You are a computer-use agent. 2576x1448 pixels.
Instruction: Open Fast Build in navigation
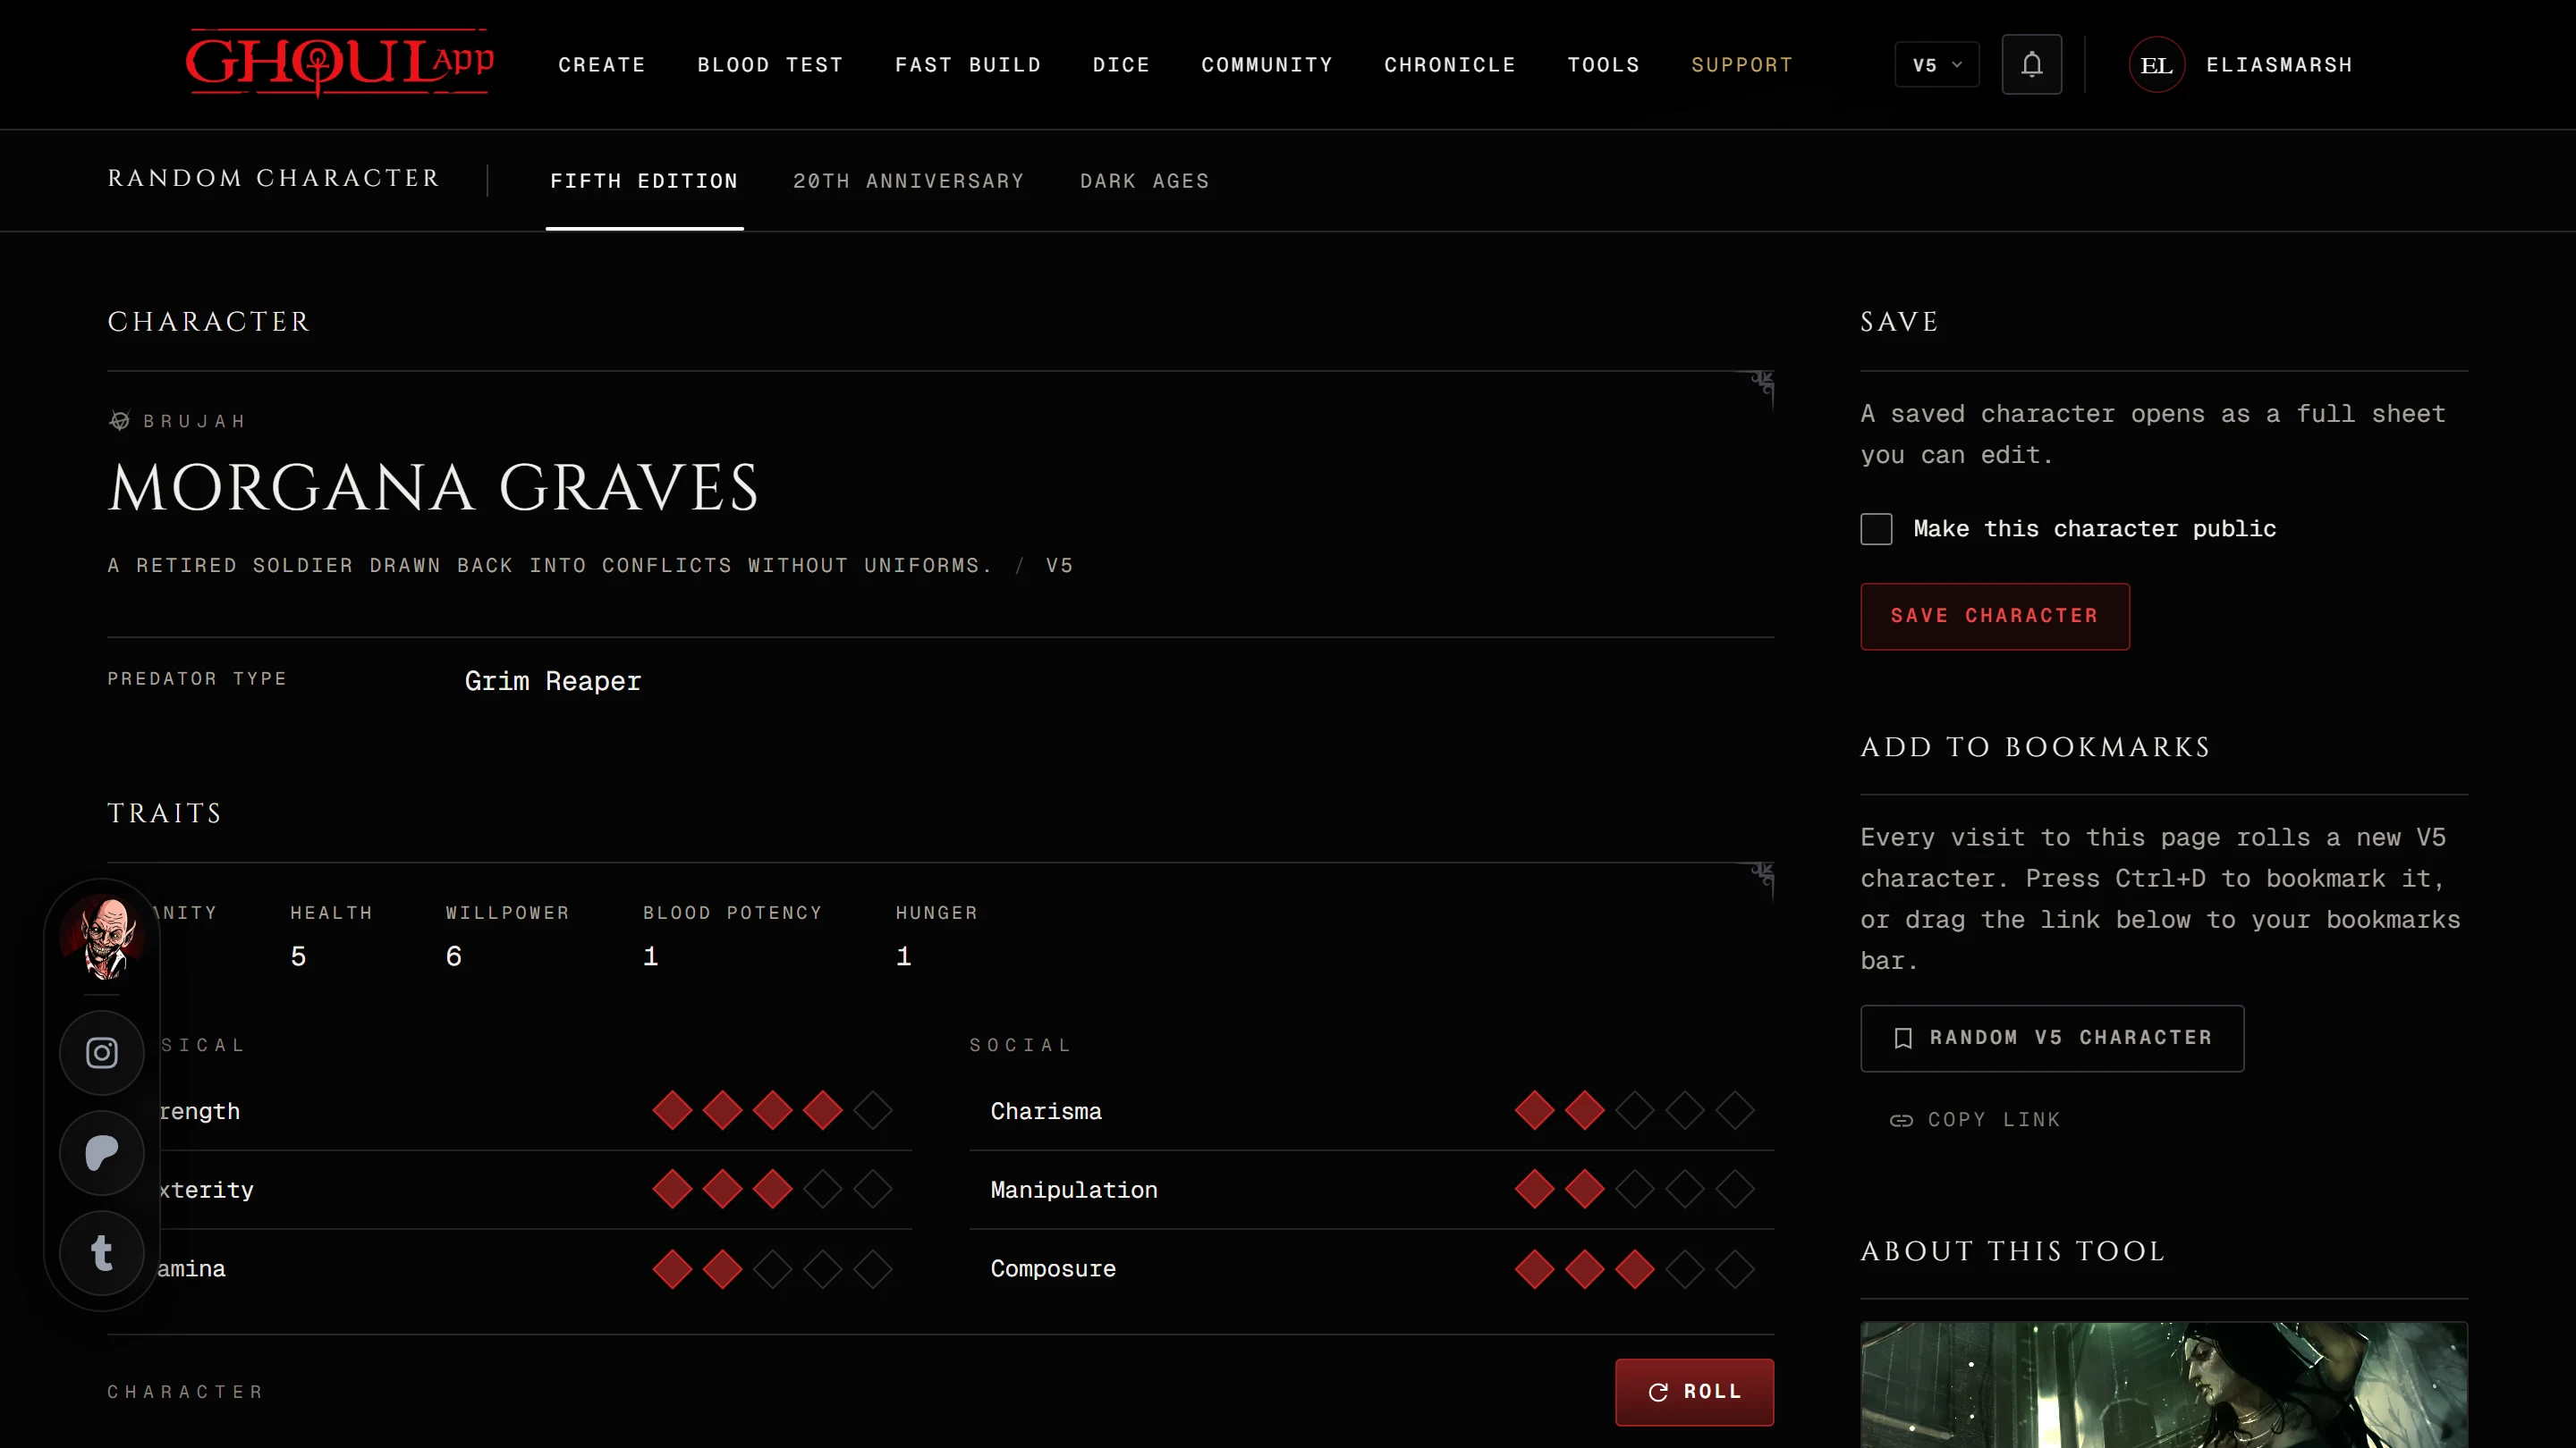(968, 65)
